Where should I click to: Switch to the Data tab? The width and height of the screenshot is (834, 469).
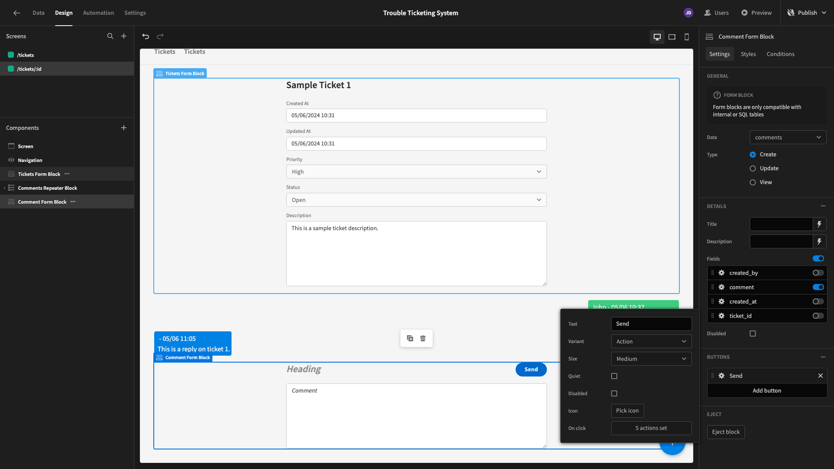38,13
